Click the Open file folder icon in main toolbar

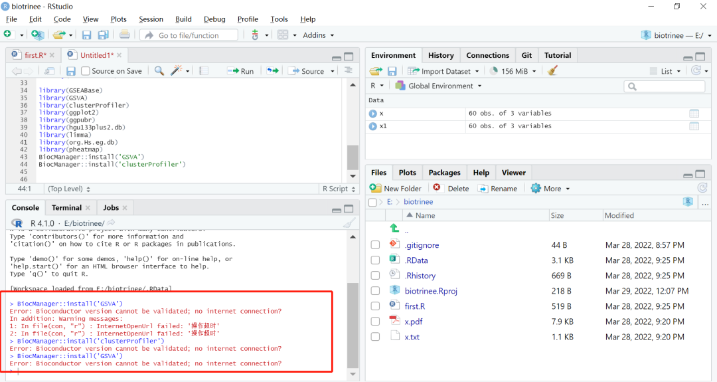tap(58, 35)
